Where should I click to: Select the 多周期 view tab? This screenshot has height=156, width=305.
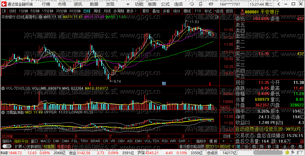pyautogui.click(x=119, y=11)
